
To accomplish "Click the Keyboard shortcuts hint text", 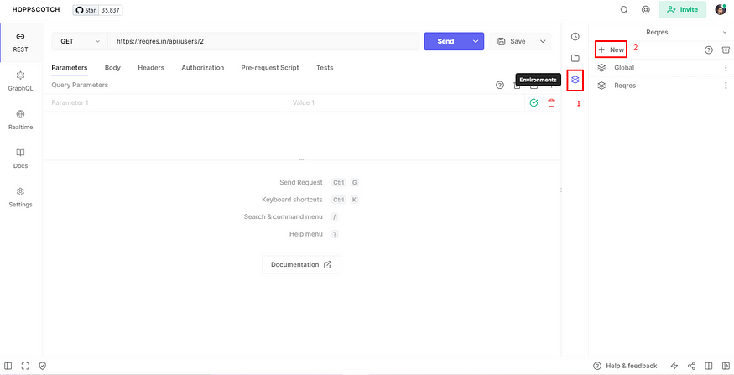I will (x=292, y=200).
